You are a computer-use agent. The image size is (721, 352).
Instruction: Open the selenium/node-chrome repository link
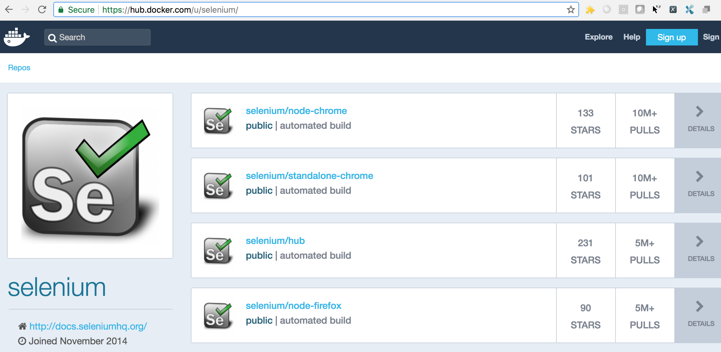point(296,111)
